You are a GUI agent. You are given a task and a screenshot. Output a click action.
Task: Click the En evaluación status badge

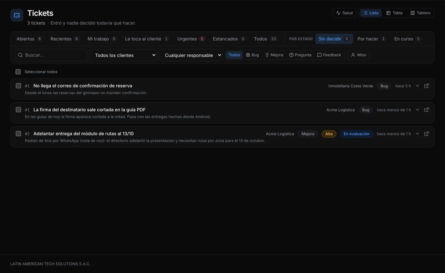click(x=356, y=134)
